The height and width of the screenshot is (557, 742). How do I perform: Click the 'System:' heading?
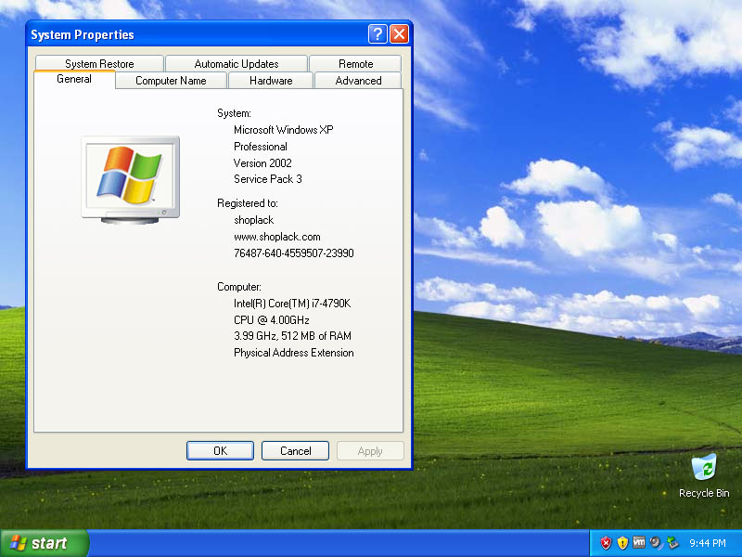(234, 113)
